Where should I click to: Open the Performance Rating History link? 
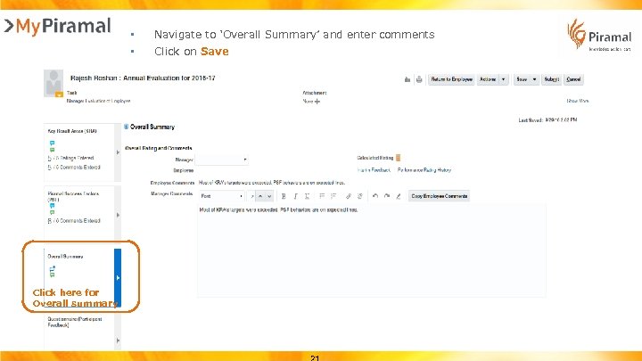(424, 170)
